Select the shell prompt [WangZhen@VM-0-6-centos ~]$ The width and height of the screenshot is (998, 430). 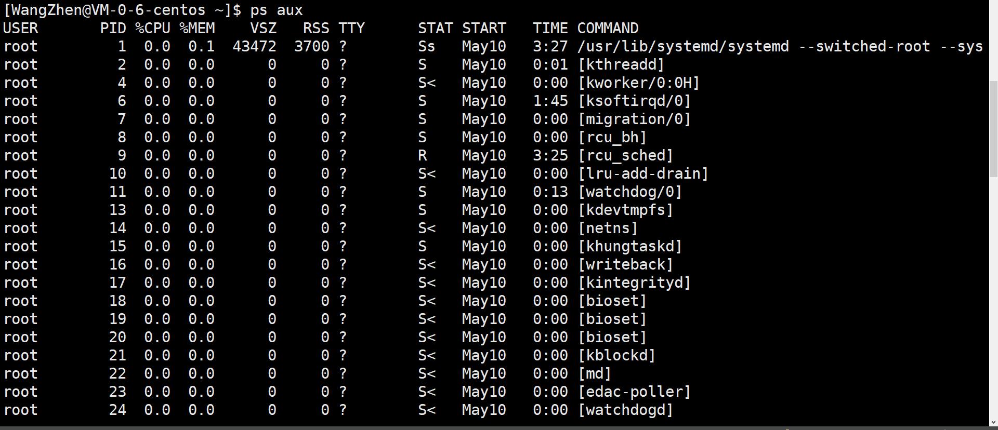(x=123, y=10)
